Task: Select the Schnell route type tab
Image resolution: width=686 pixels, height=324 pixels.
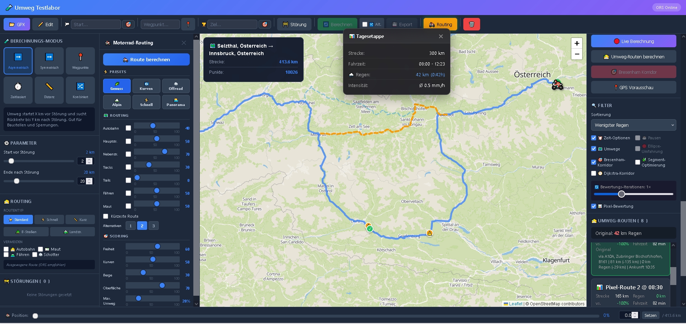Action: pyautogui.click(x=49, y=219)
